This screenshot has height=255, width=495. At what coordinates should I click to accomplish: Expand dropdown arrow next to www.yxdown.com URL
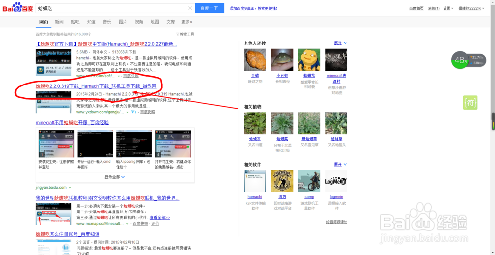click(128, 112)
